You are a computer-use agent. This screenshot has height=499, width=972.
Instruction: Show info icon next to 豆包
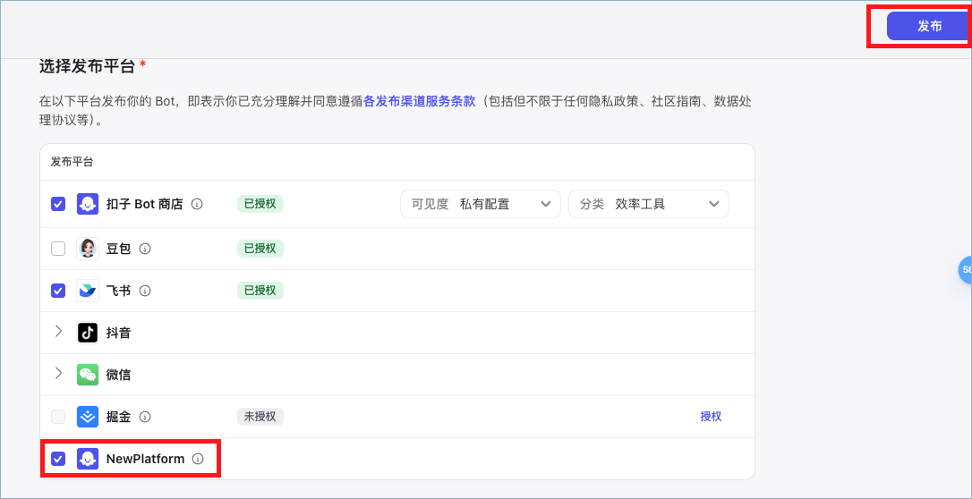click(145, 249)
